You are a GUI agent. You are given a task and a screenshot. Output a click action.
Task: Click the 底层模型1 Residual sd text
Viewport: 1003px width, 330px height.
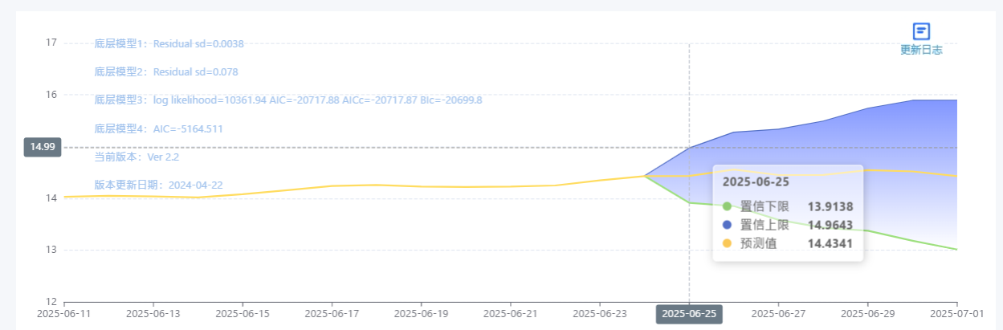pos(169,44)
